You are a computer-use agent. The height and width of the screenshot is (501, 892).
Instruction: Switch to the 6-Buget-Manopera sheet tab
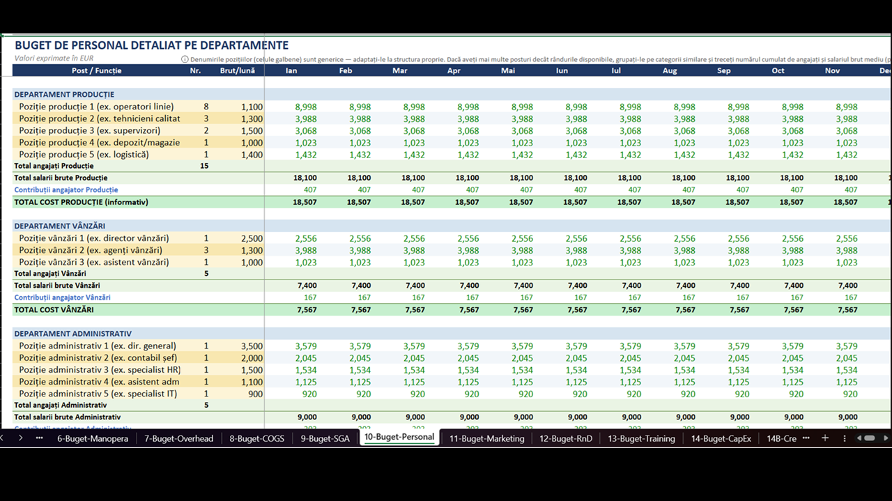tap(93, 438)
